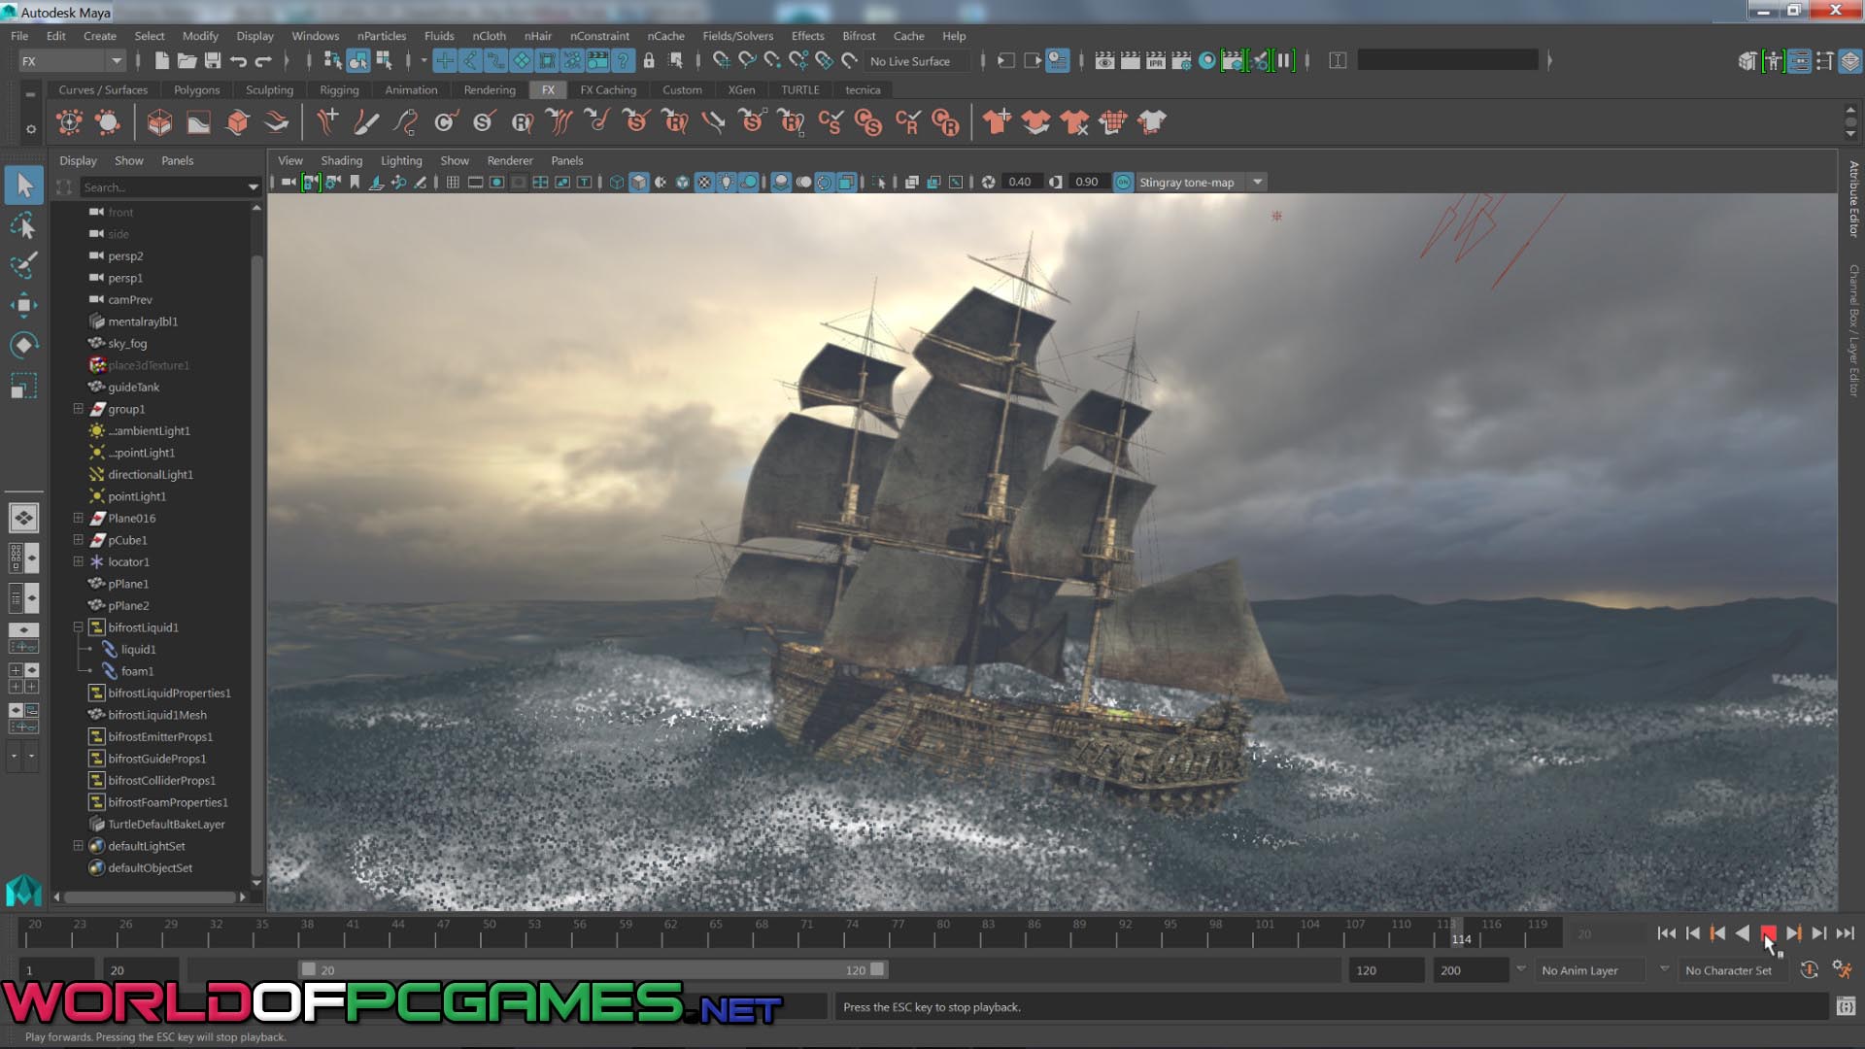1865x1049 pixels.
Task: Select the Sculpting tool in toolbar
Action: pos(269,89)
